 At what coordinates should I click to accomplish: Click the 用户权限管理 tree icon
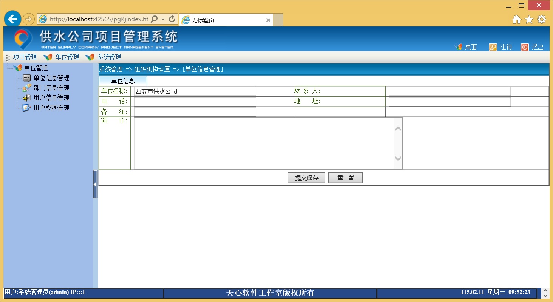pyautogui.click(x=26, y=108)
